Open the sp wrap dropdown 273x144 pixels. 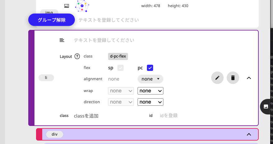[121, 91]
